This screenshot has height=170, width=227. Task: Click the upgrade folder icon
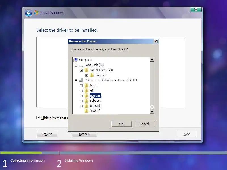coord(87,106)
